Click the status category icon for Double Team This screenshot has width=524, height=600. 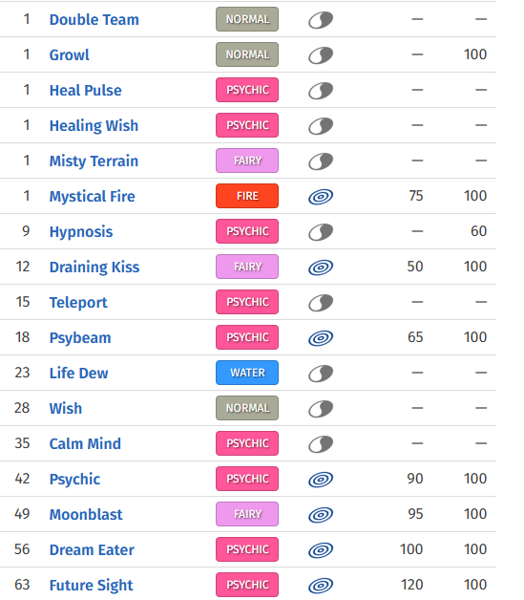coord(321,19)
